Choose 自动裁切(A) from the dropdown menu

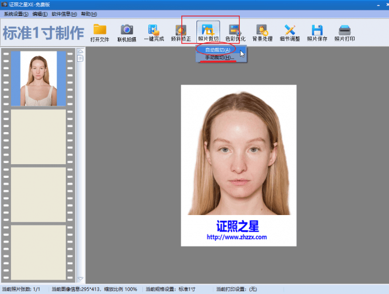pyautogui.click(x=217, y=50)
